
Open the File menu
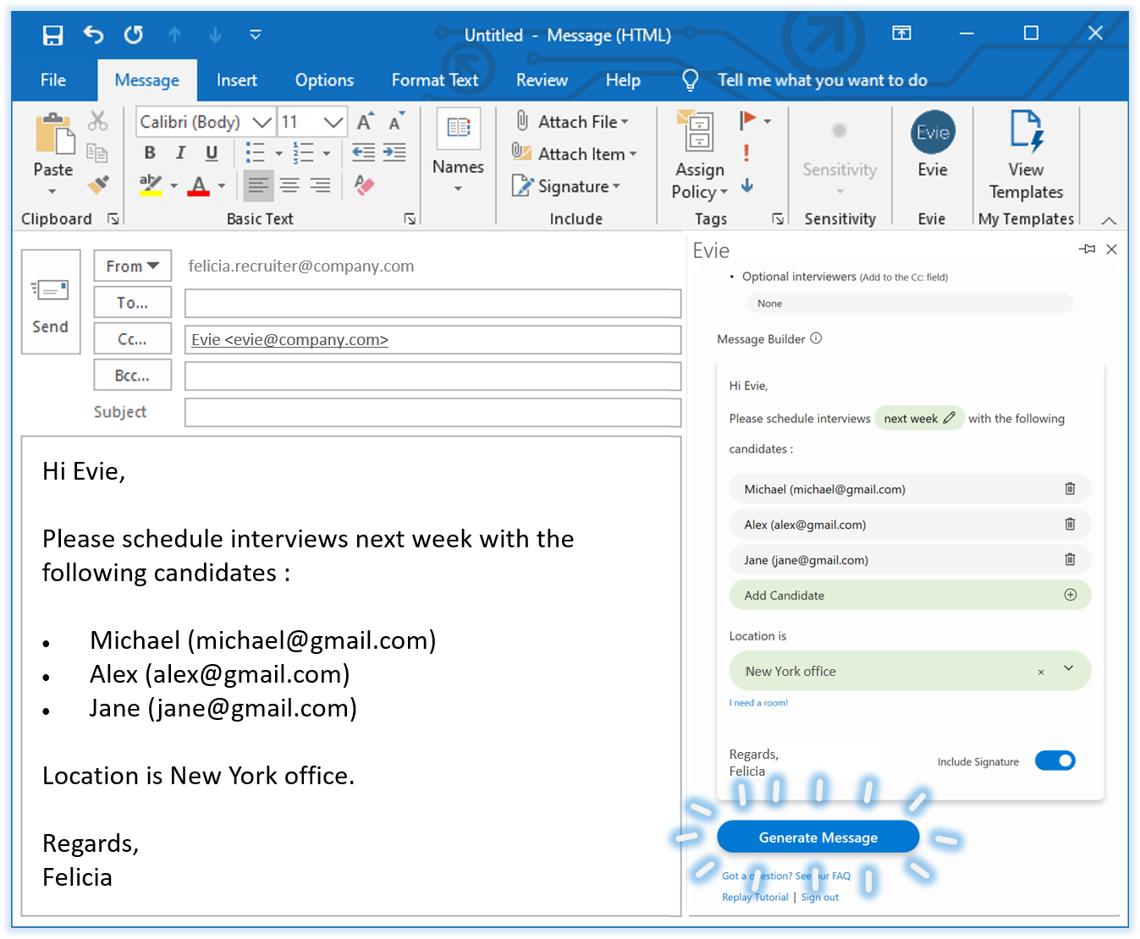pos(53,80)
